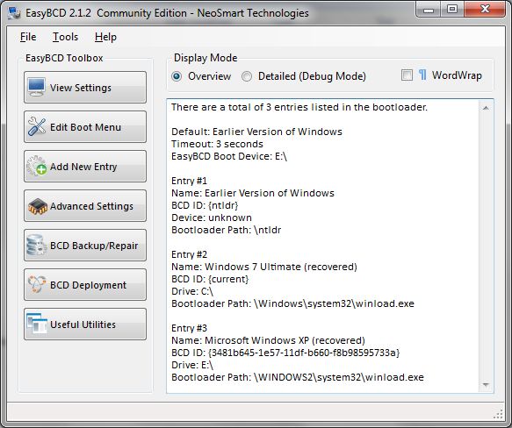Viewport: 512px width, 428px height.
Task: Click 'Name: Windows 7 Ultimate (recovered)' line
Action: (x=264, y=267)
